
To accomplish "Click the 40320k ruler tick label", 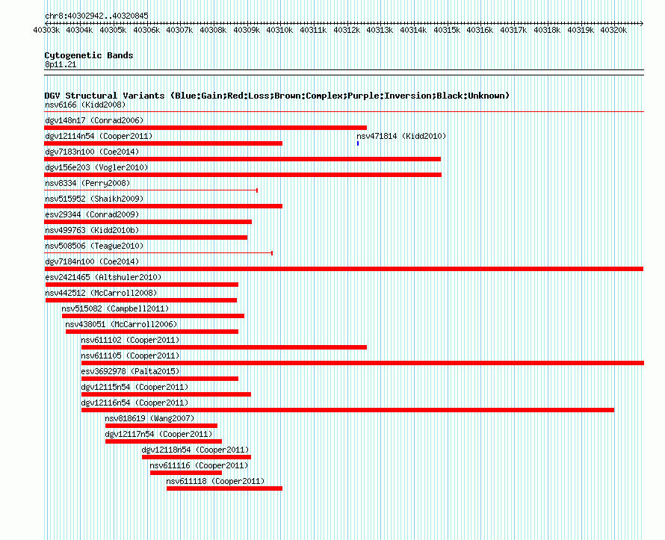I will point(613,30).
